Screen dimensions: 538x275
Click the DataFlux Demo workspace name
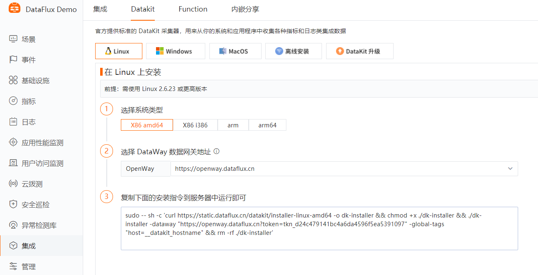coord(51,9)
